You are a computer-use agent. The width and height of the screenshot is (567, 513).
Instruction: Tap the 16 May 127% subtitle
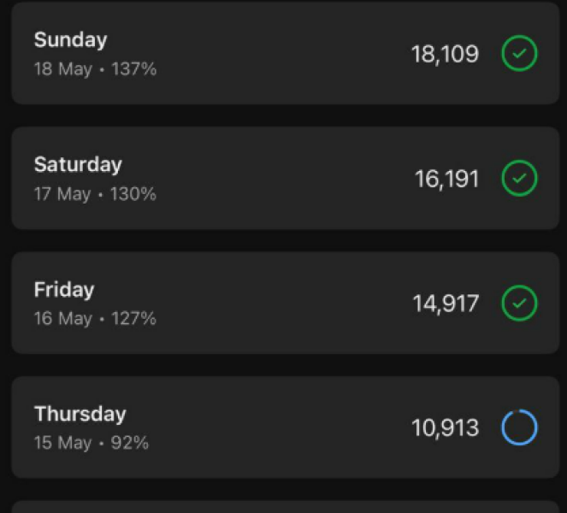click(95, 319)
